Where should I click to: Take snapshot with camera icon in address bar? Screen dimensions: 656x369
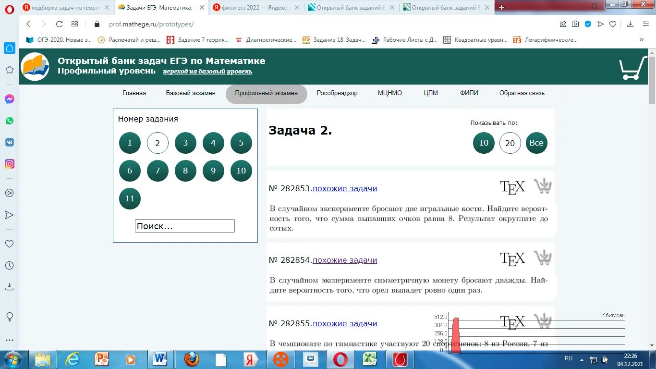coord(575,24)
